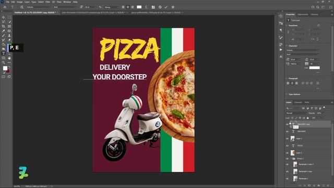Switch to the Channels tab

point(298,102)
